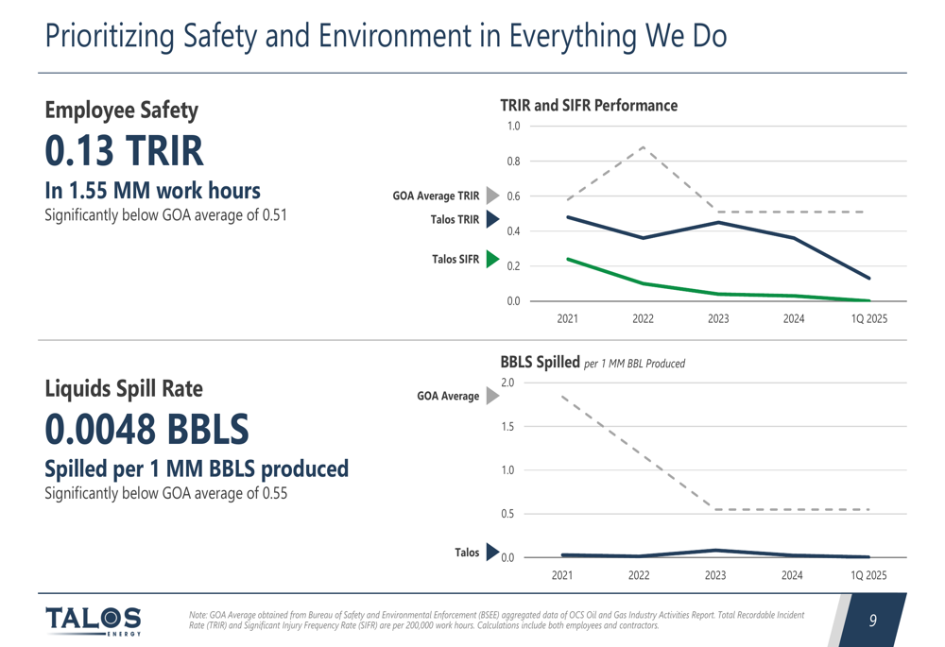Select 'Significantly below GOA average of 0.51'
Viewport: 945px width, 647px height.
pos(165,215)
